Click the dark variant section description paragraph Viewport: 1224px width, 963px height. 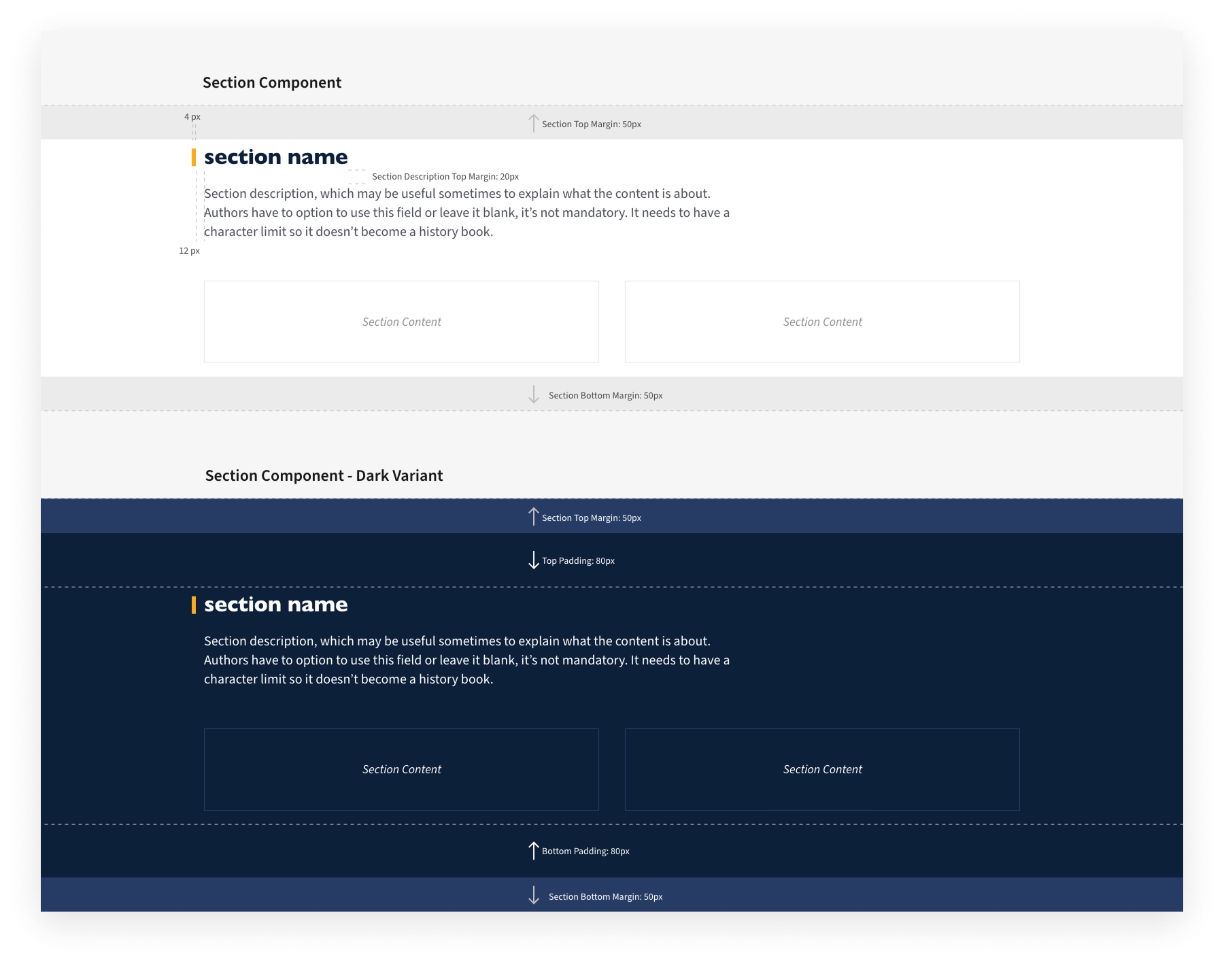[x=466, y=660]
